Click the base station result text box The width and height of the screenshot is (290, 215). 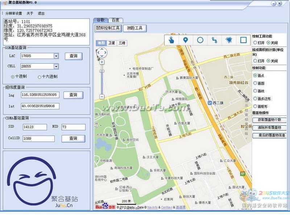pos(46,32)
